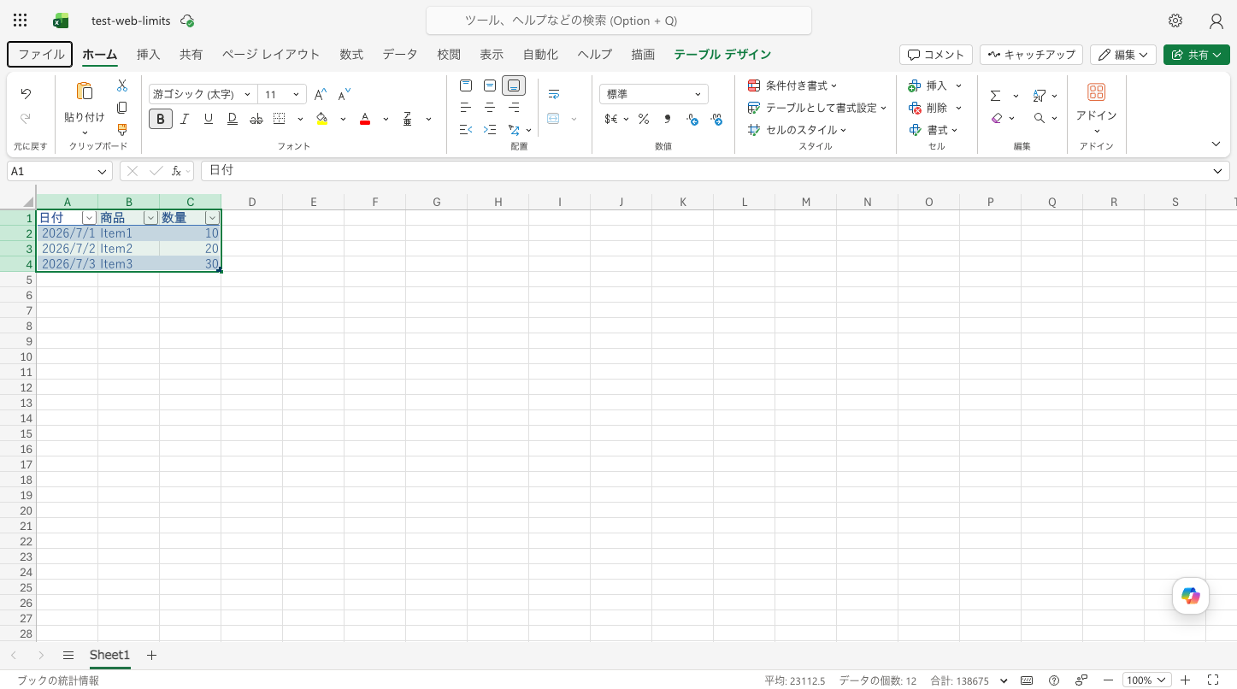Viewport: 1237px width, 689px height.
Task: Switch to the 数式 tab
Action: [351, 55]
